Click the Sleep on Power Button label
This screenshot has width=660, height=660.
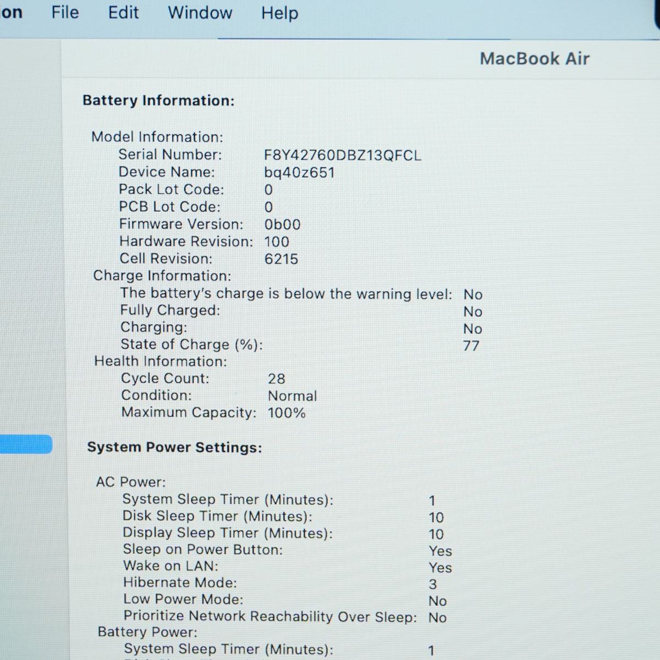(202, 549)
